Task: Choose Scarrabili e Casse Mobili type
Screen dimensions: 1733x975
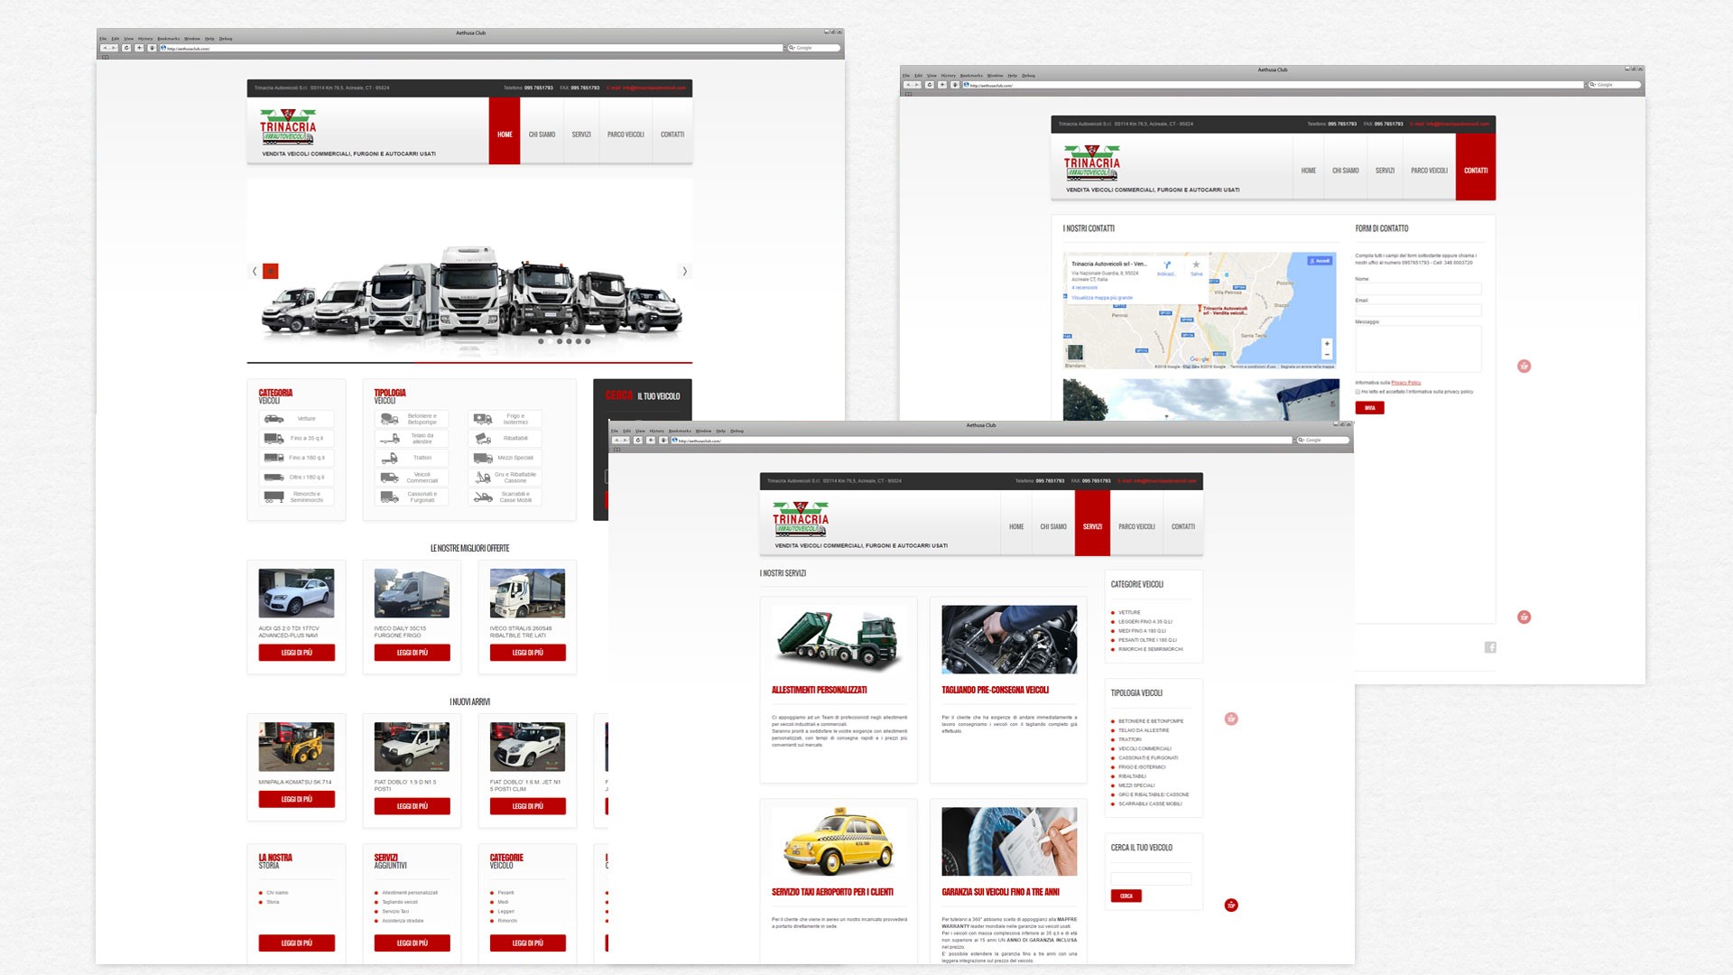Action: pyautogui.click(x=505, y=497)
